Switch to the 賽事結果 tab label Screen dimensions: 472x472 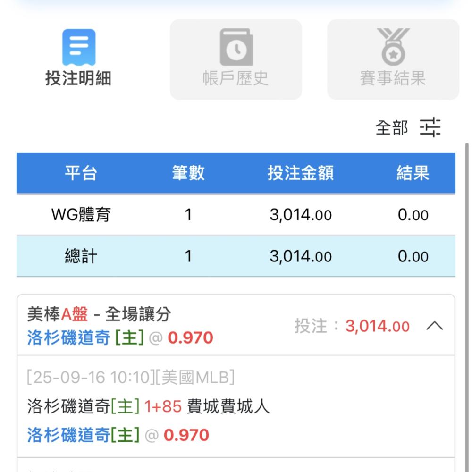coord(393,78)
